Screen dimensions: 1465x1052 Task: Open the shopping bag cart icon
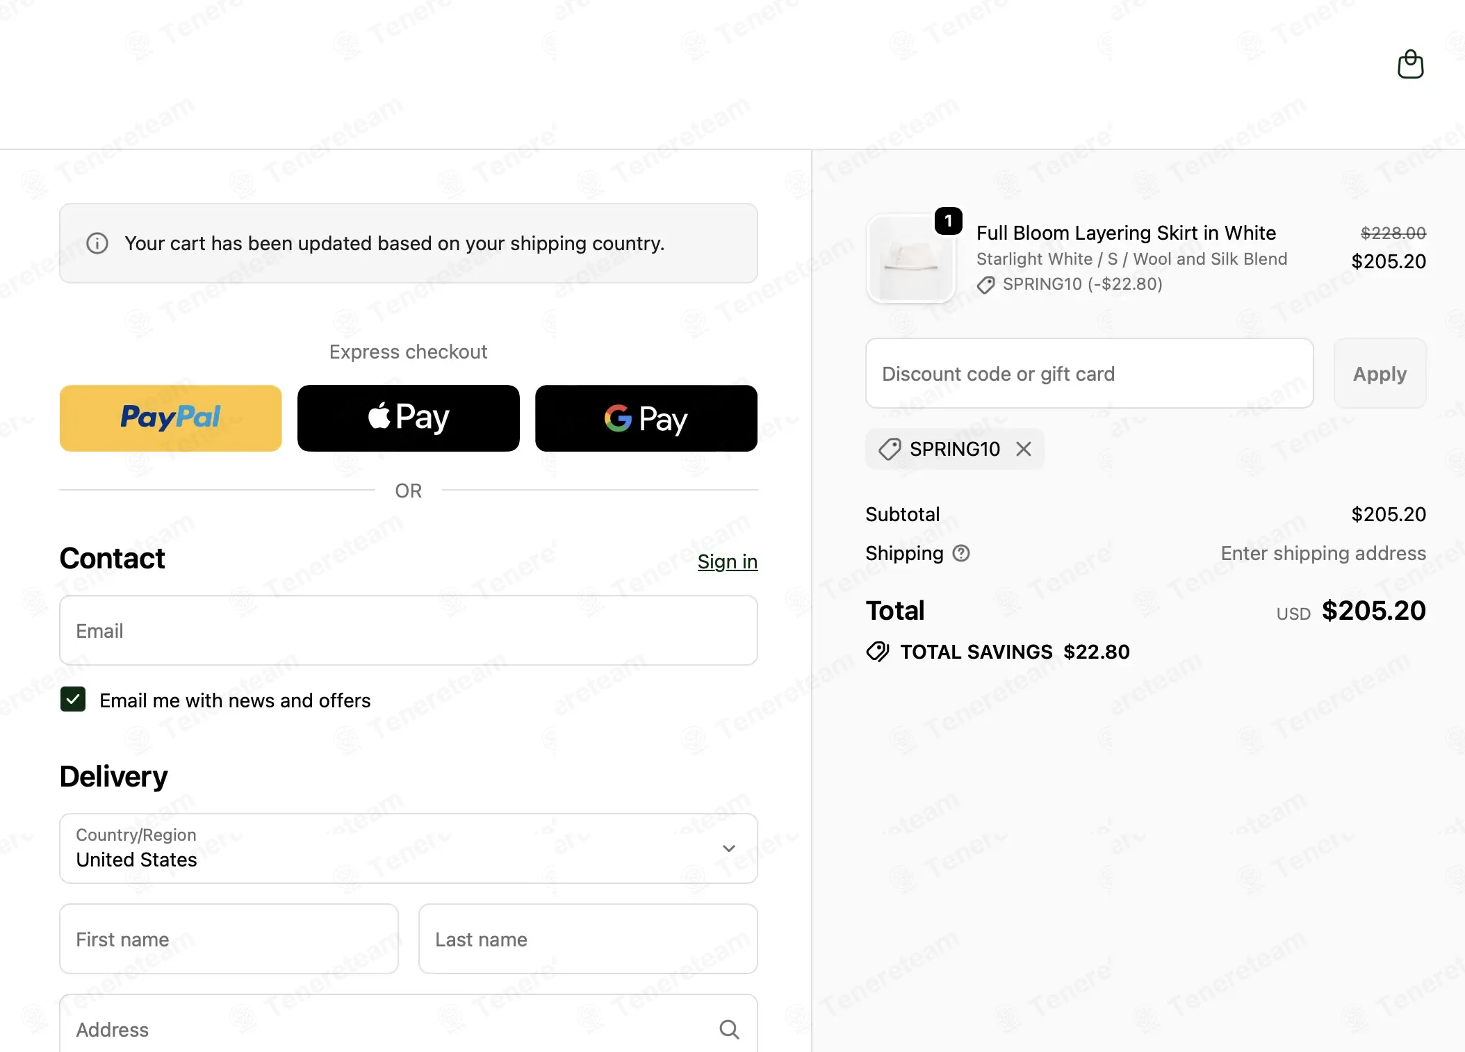click(x=1410, y=64)
